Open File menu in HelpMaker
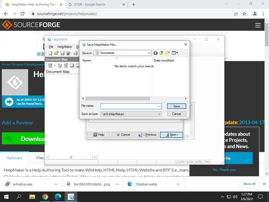 click(51, 47)
